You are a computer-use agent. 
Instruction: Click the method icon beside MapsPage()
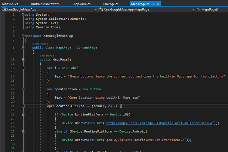point(198,9)
